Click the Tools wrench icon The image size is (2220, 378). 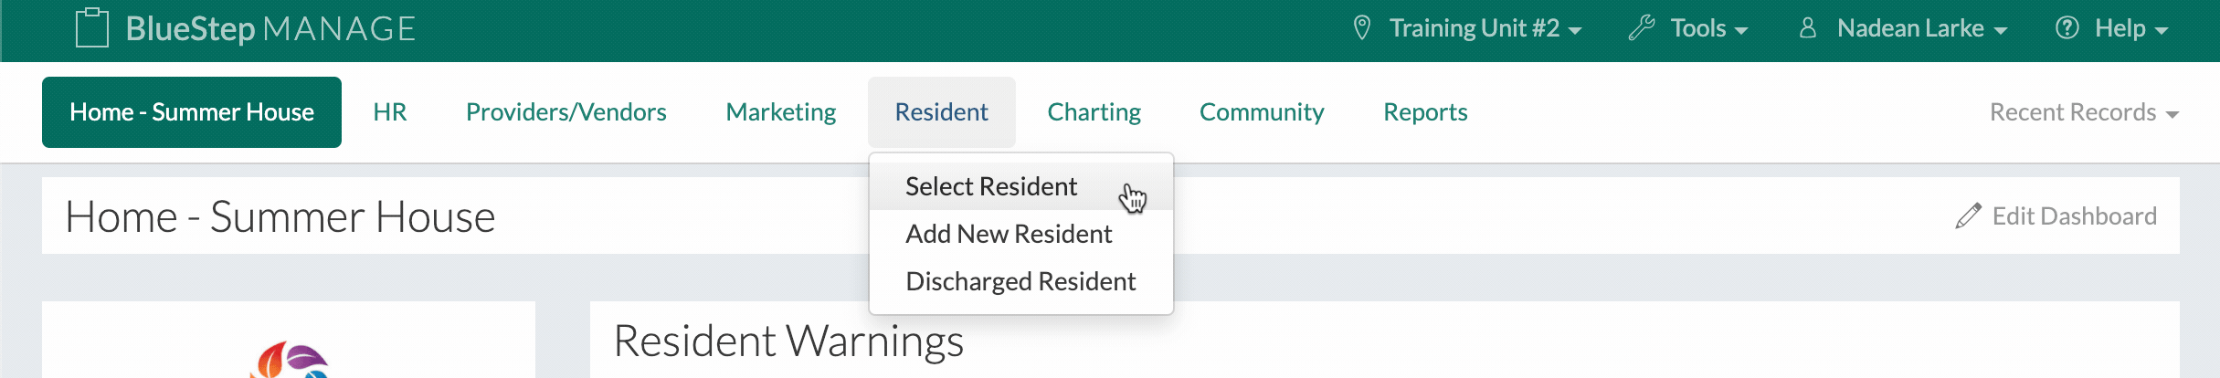point(1641,27)
